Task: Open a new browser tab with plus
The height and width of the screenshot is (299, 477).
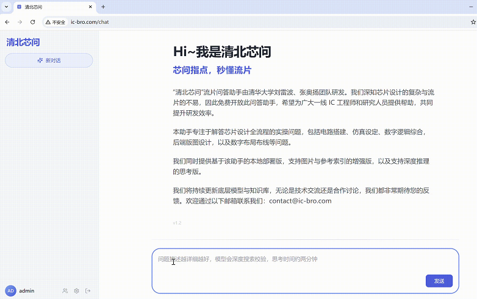Action: coord(103,7)
